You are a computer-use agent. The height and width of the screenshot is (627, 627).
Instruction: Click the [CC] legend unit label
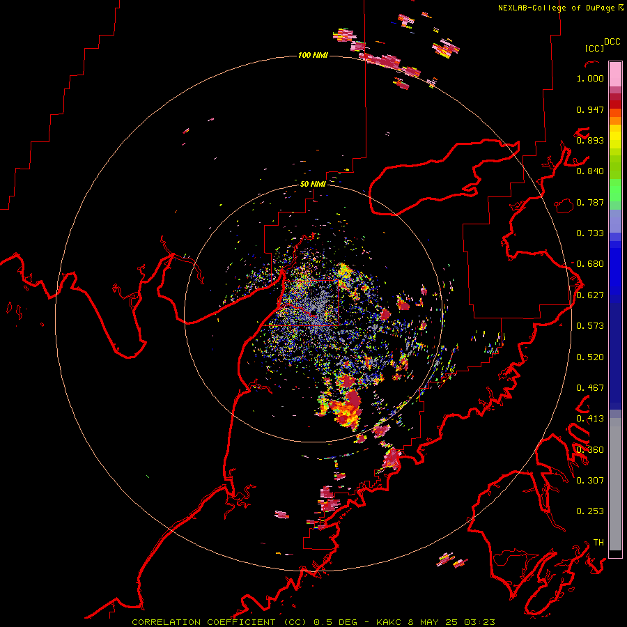pos(594,48)
